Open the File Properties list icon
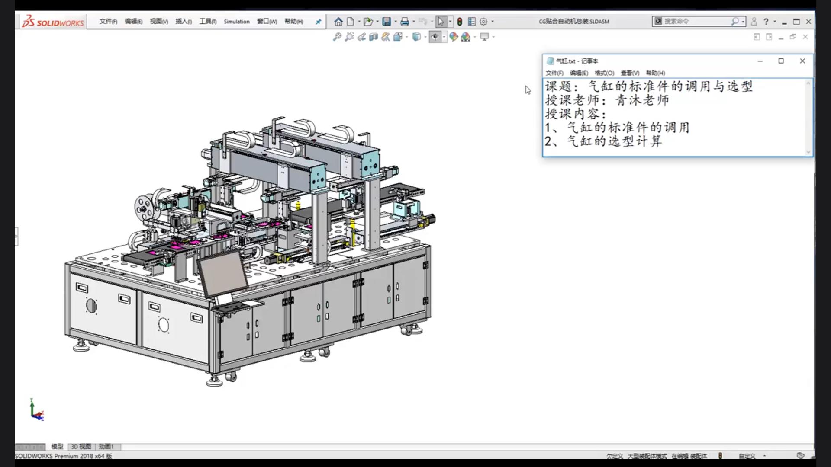The image size is (831, 467). pyautogui.click(x=472, y=22)
